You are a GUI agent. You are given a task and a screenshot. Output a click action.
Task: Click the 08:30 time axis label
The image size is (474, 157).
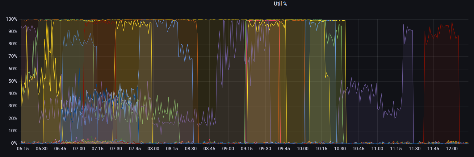click(x=191, y=149)
